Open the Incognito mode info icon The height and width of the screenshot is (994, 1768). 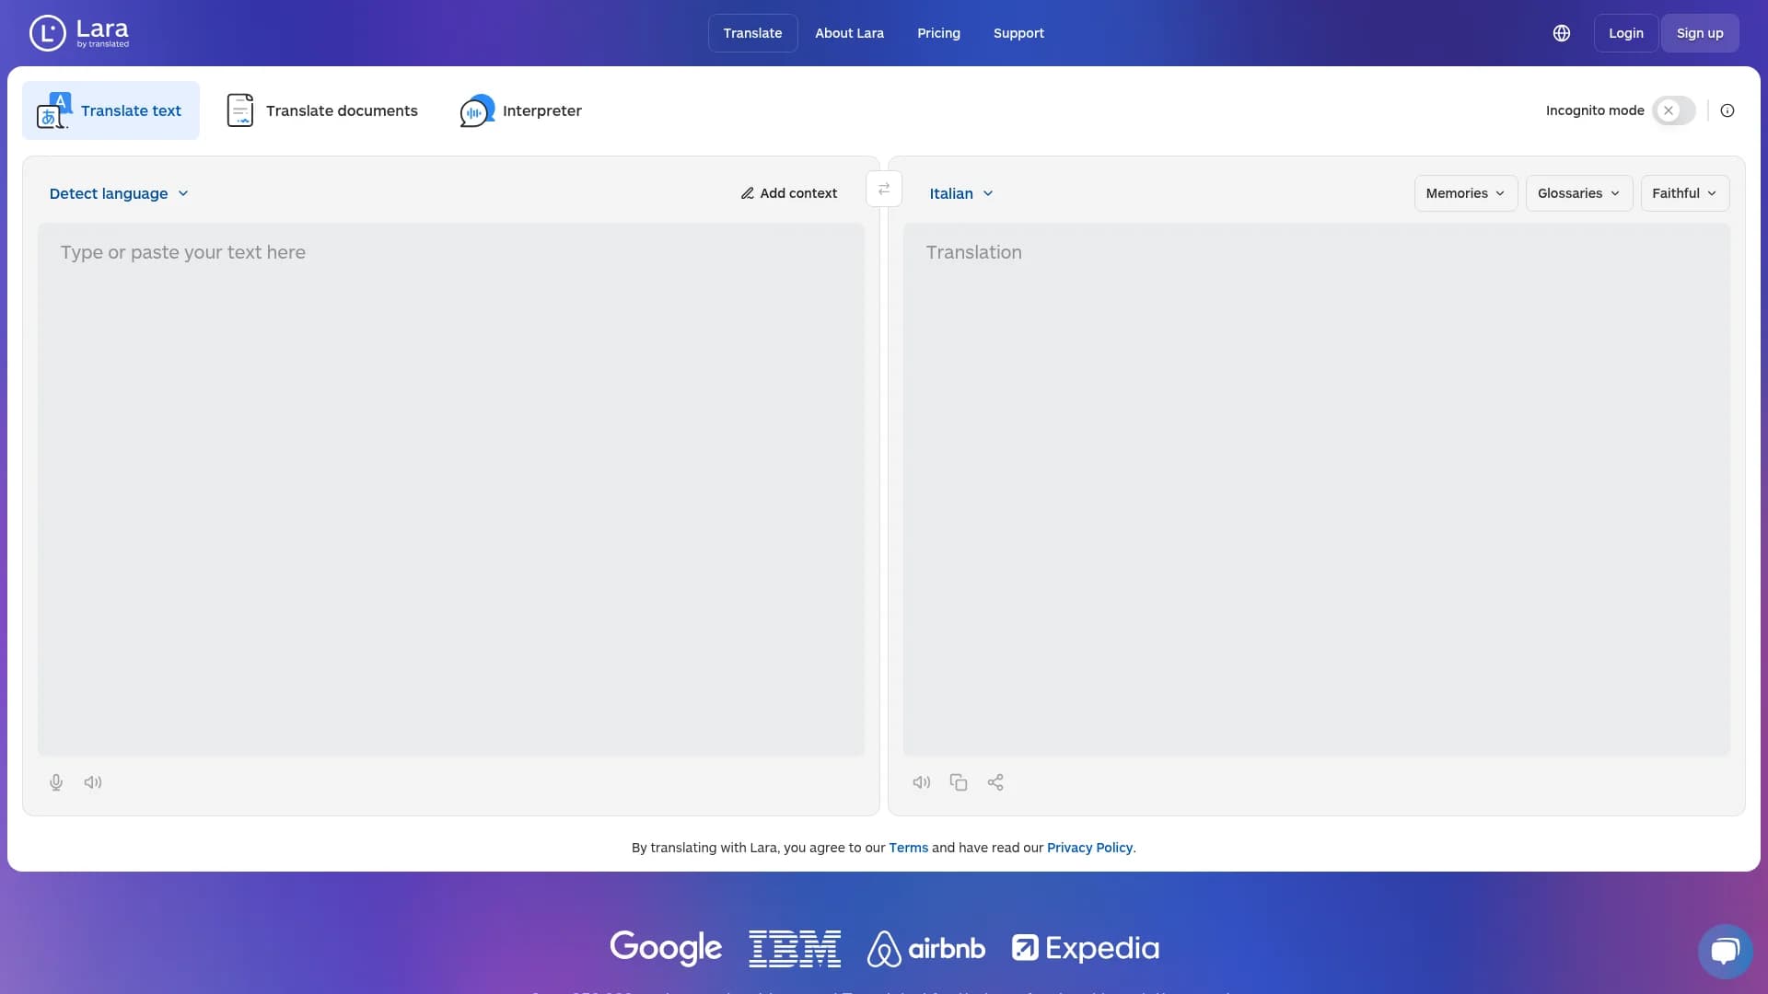1727,110
